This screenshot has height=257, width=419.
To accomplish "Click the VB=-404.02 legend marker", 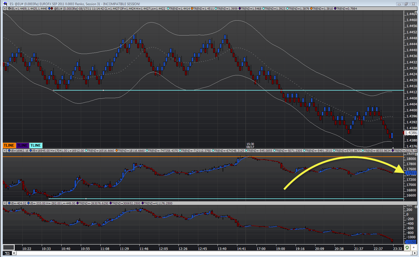I will pos(9,203).
